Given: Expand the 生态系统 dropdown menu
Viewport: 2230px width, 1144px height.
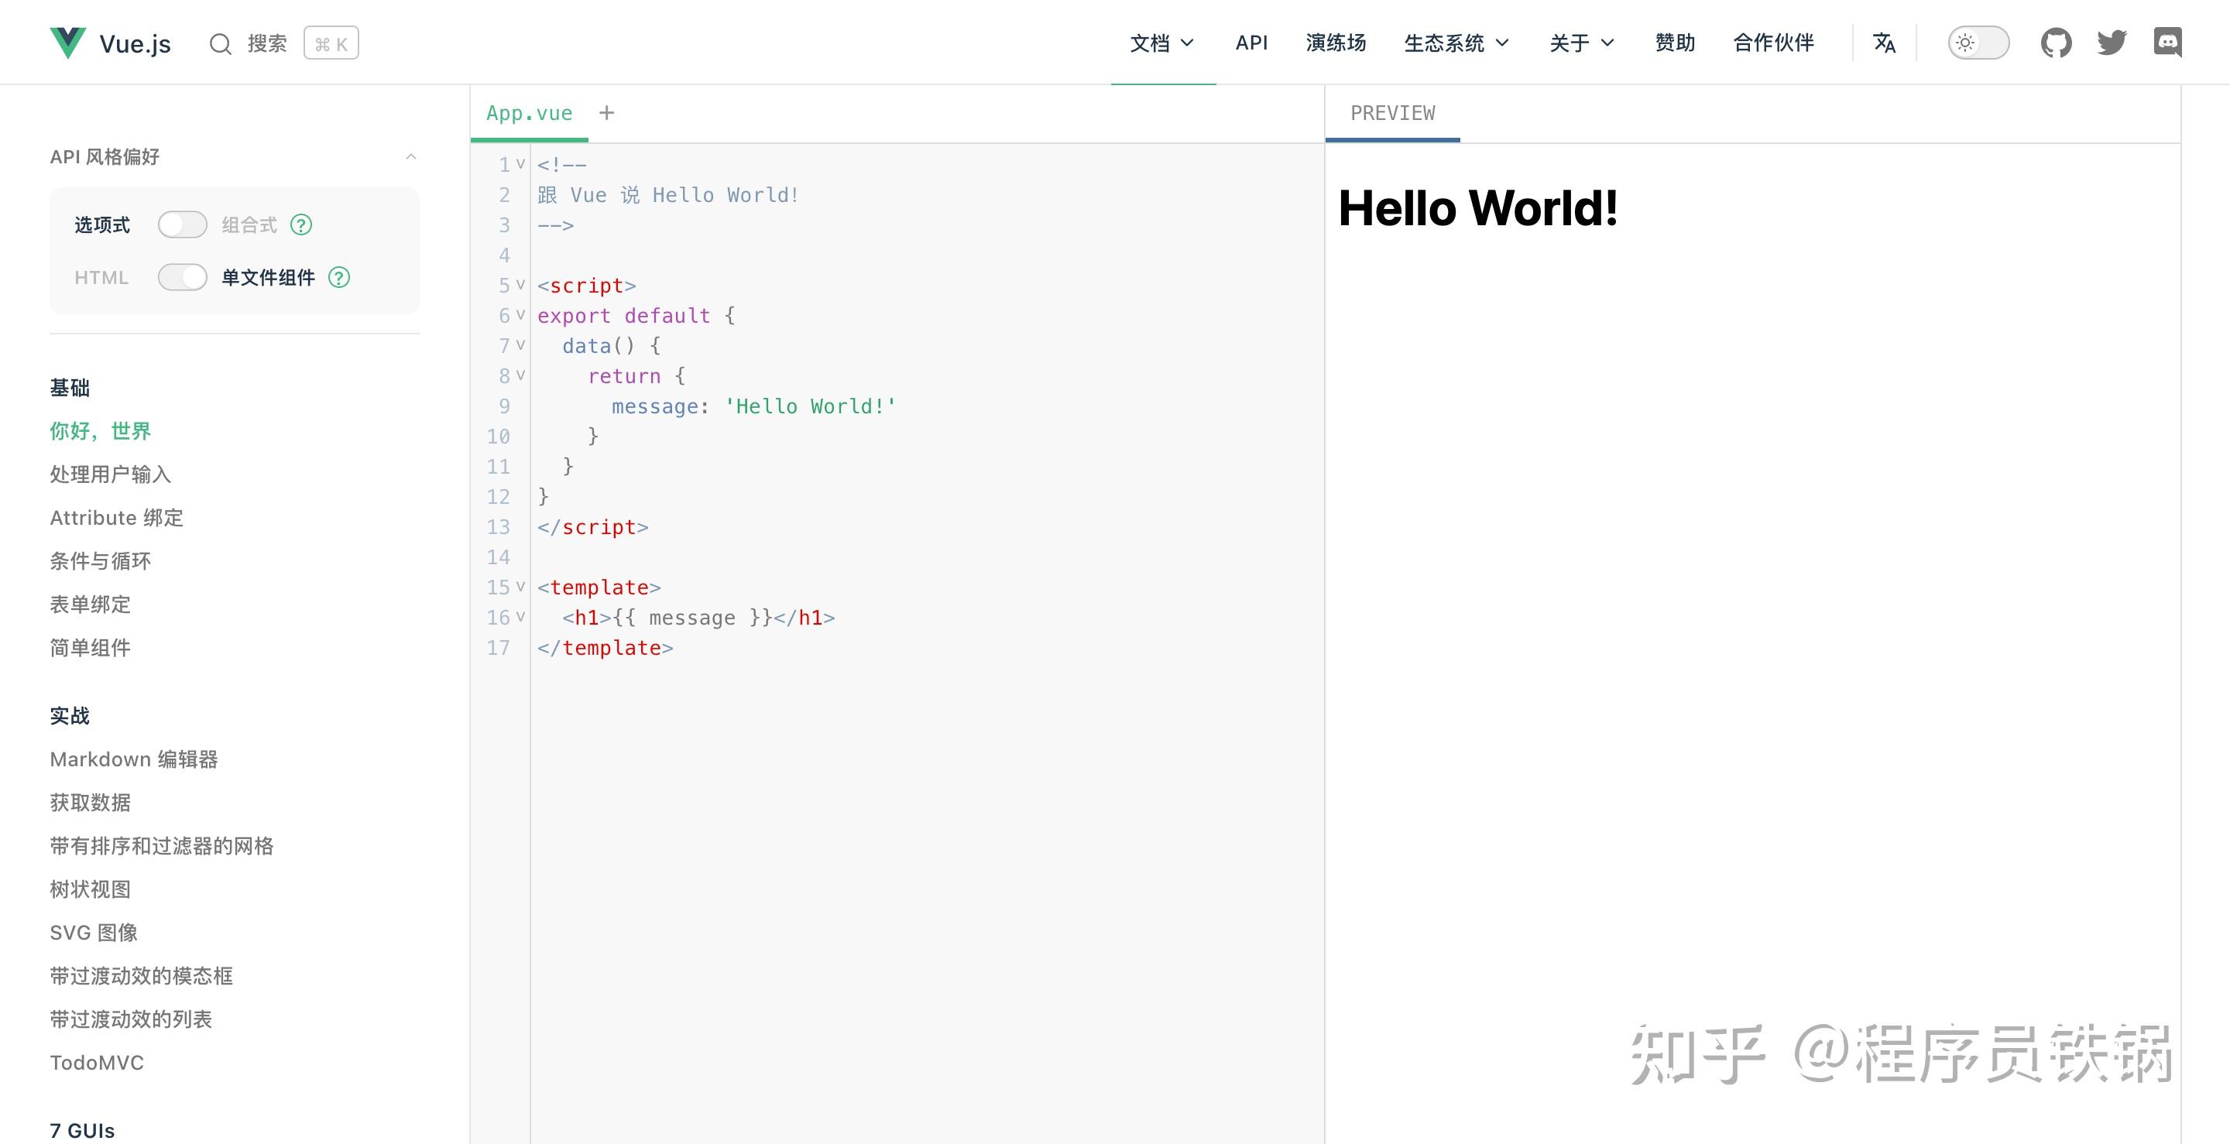Looking at the screenshot, I should pos(1456,43).
